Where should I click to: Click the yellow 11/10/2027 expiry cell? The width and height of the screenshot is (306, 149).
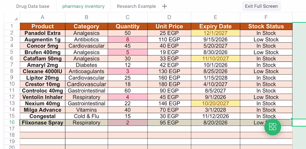point(215,58)
